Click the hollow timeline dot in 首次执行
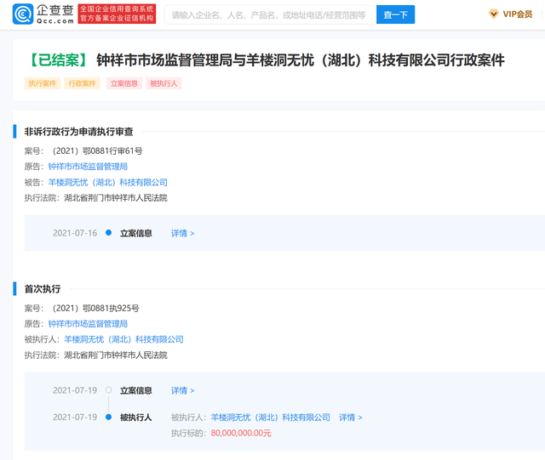 [x=108, y=390]
